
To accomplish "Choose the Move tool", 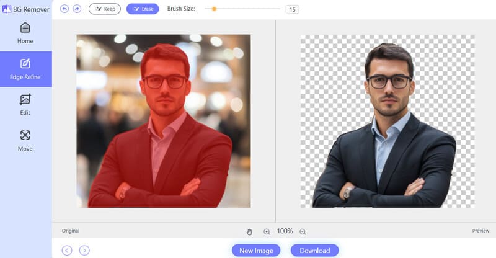I will pos(25,141).
